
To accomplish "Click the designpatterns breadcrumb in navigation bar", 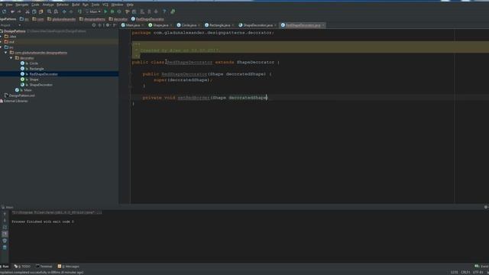I will [92, 19].
